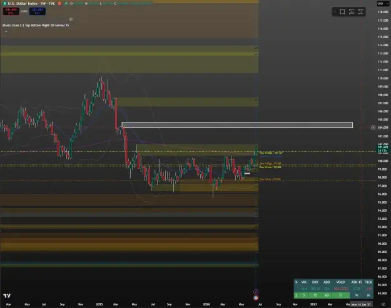Viewport: 391px width, 308px height.
Task: Click the dollar symbol logo icon
Action: (x=4, y=4)
